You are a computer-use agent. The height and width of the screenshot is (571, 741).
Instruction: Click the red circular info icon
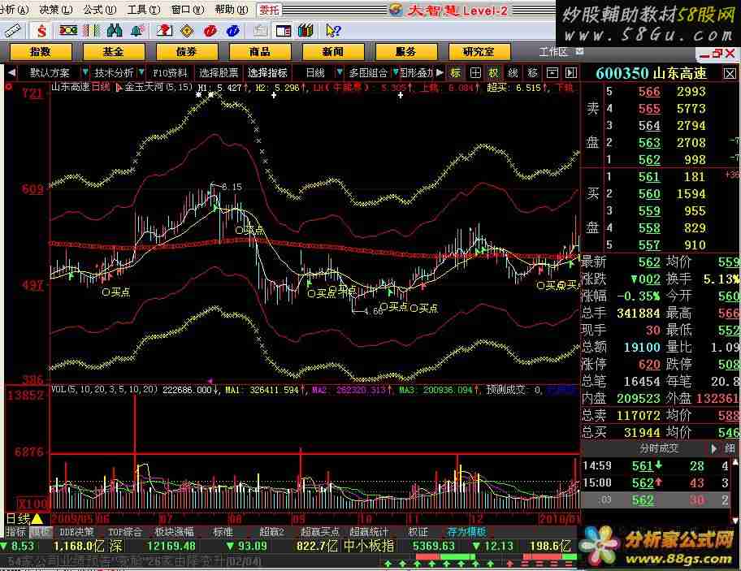click(210, 31)
